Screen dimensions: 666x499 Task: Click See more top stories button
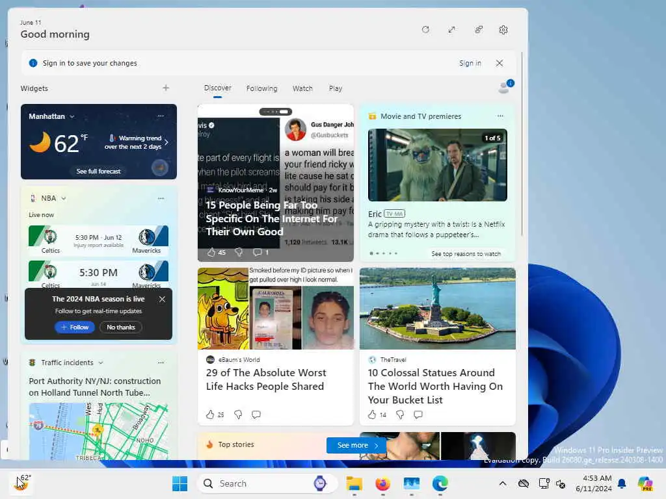coord(356,445)
